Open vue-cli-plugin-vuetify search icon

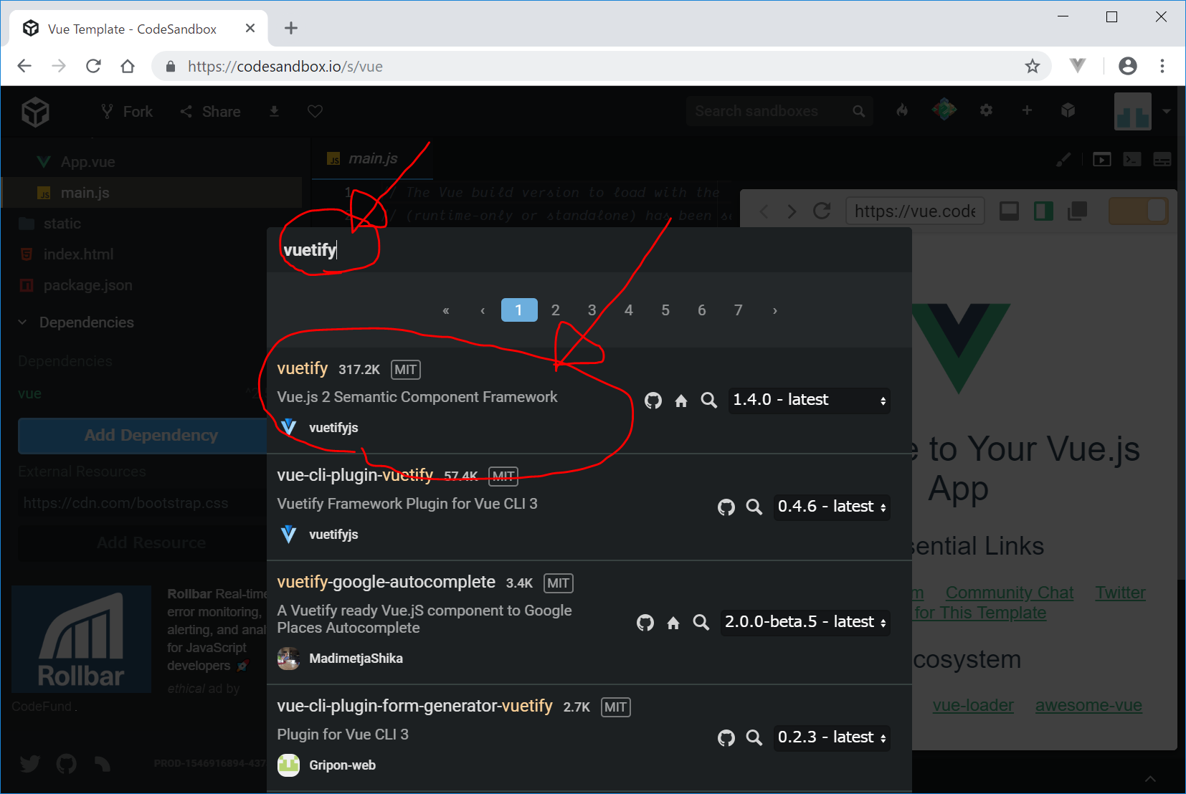click(754, 507)
